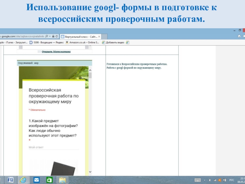Open the on-screen keyboard tray icon
Screen dimensions: 245x184
click(198, 180)
